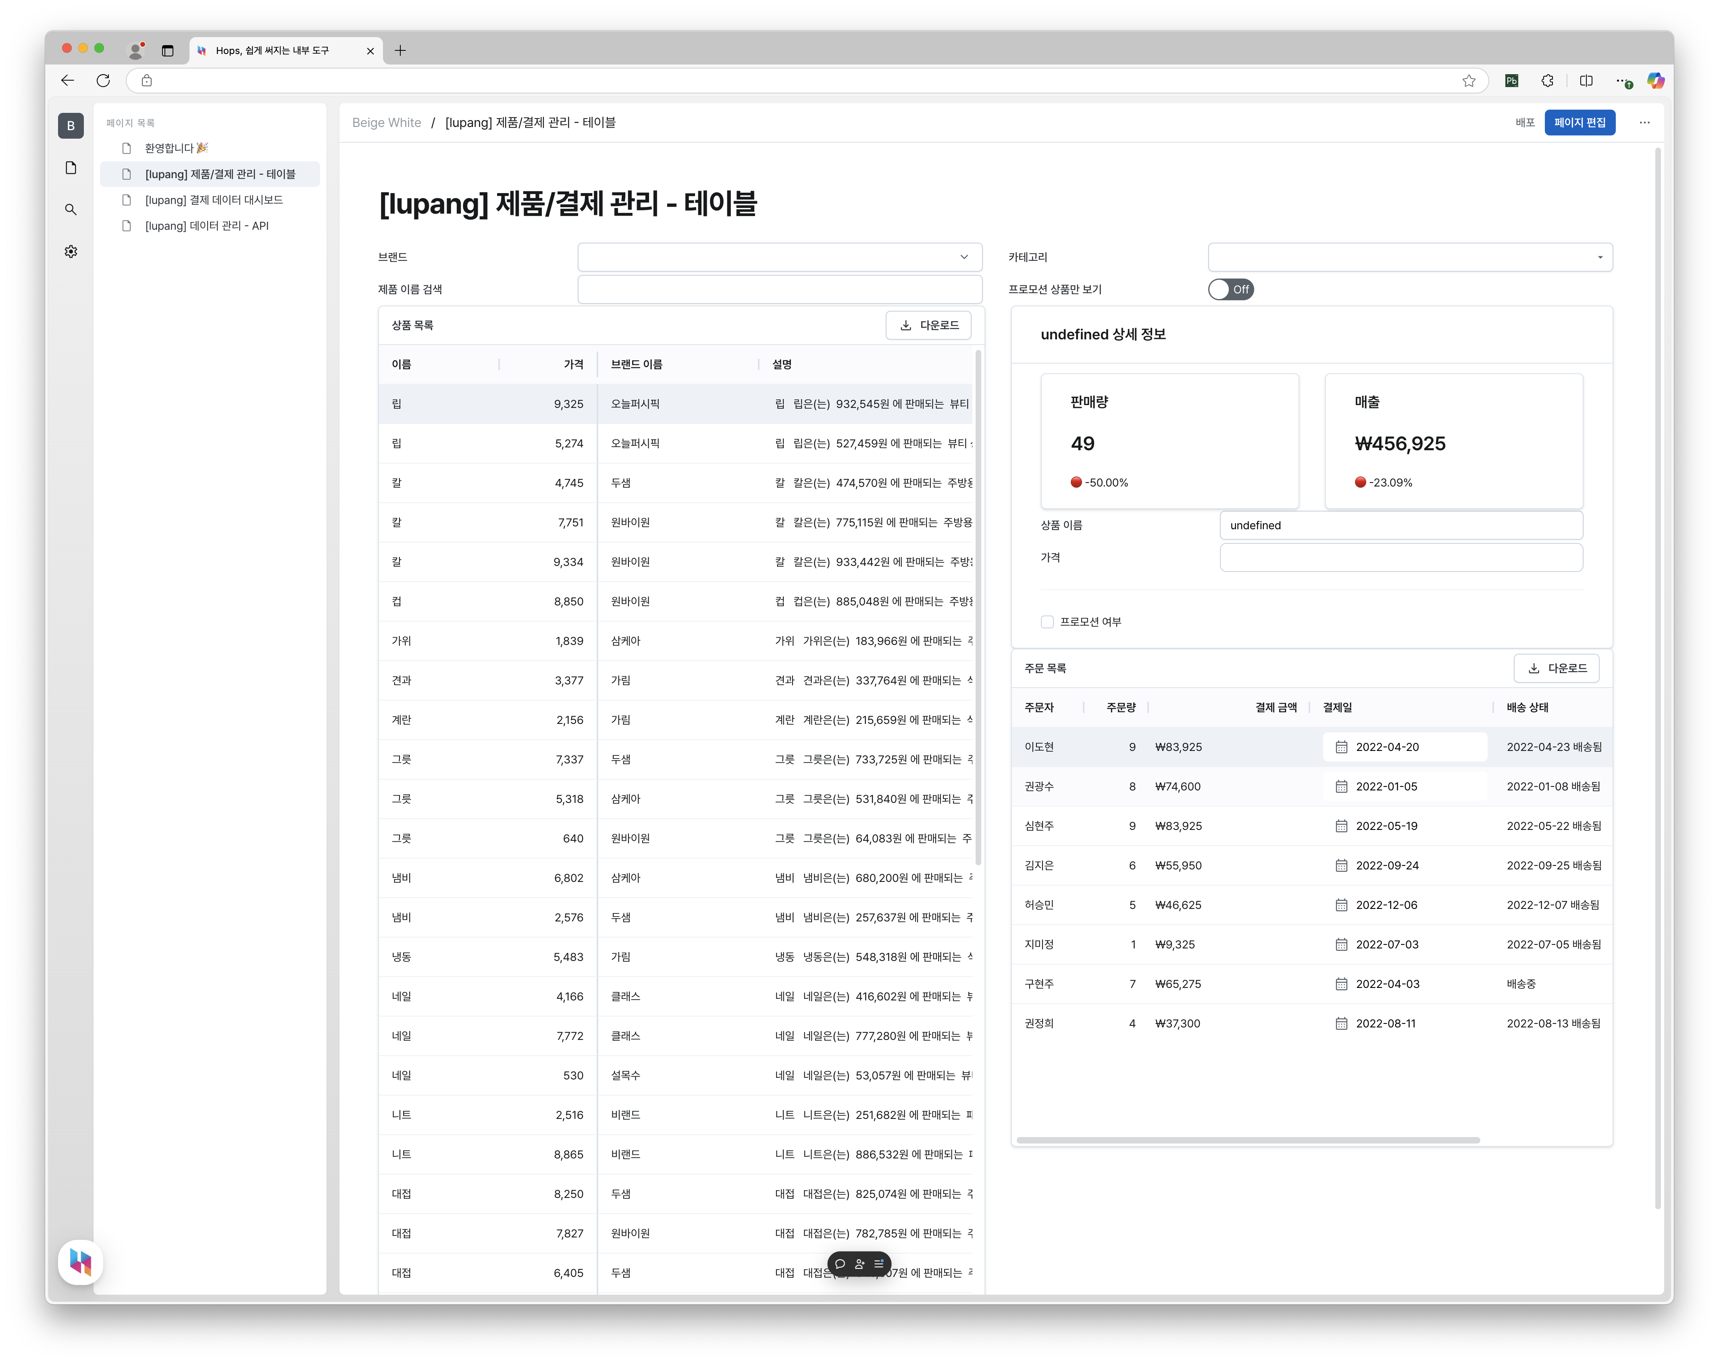1719x1364 pixels.
Task: Bookmark this page with the star icon
Action: click(x=1469, y=81)
